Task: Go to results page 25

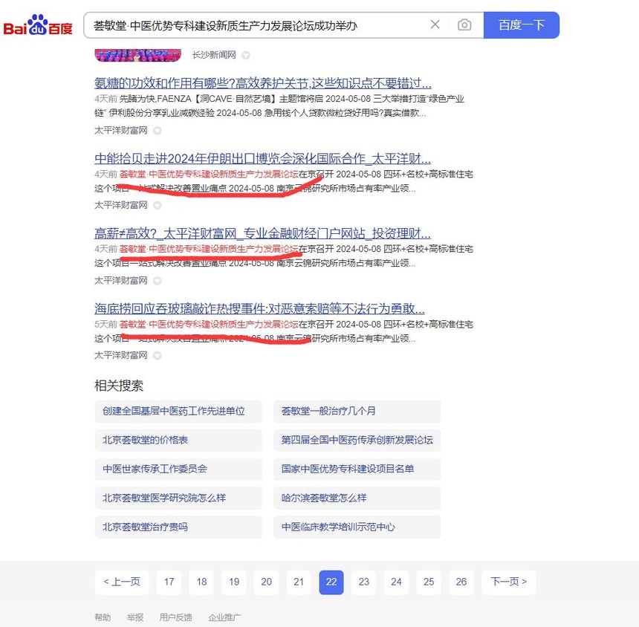Action: [x=429, y=582]
